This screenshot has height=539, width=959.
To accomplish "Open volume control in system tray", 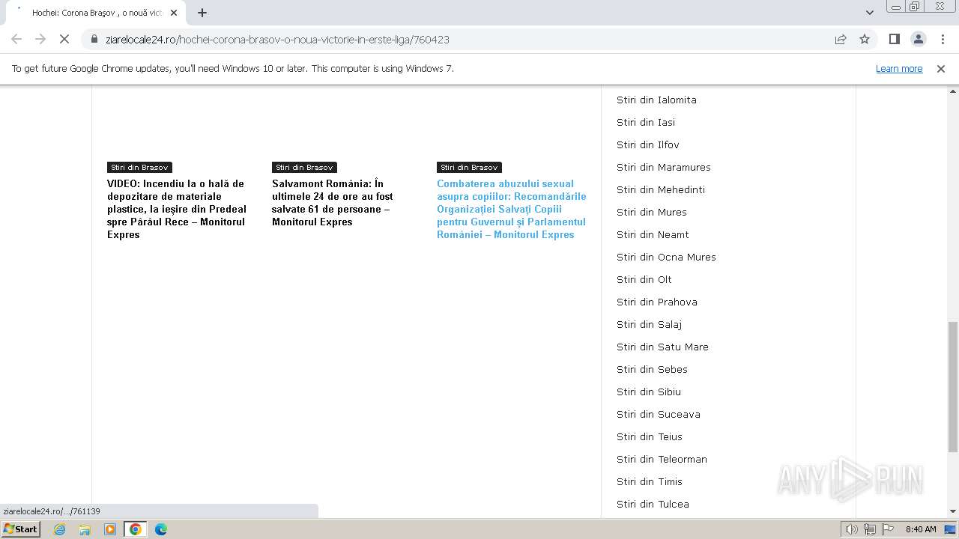I will [852, 529].
